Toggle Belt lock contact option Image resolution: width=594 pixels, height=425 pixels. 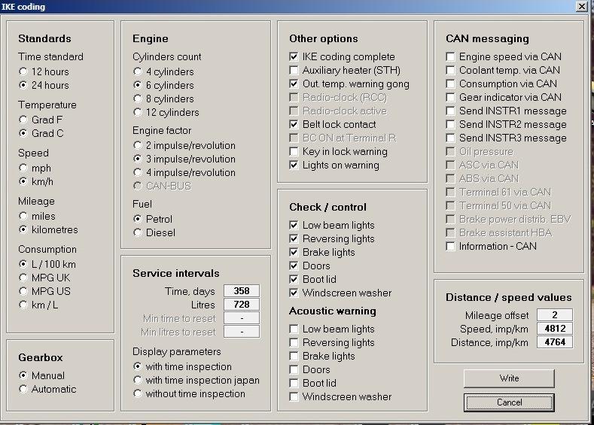click(294, 124)
